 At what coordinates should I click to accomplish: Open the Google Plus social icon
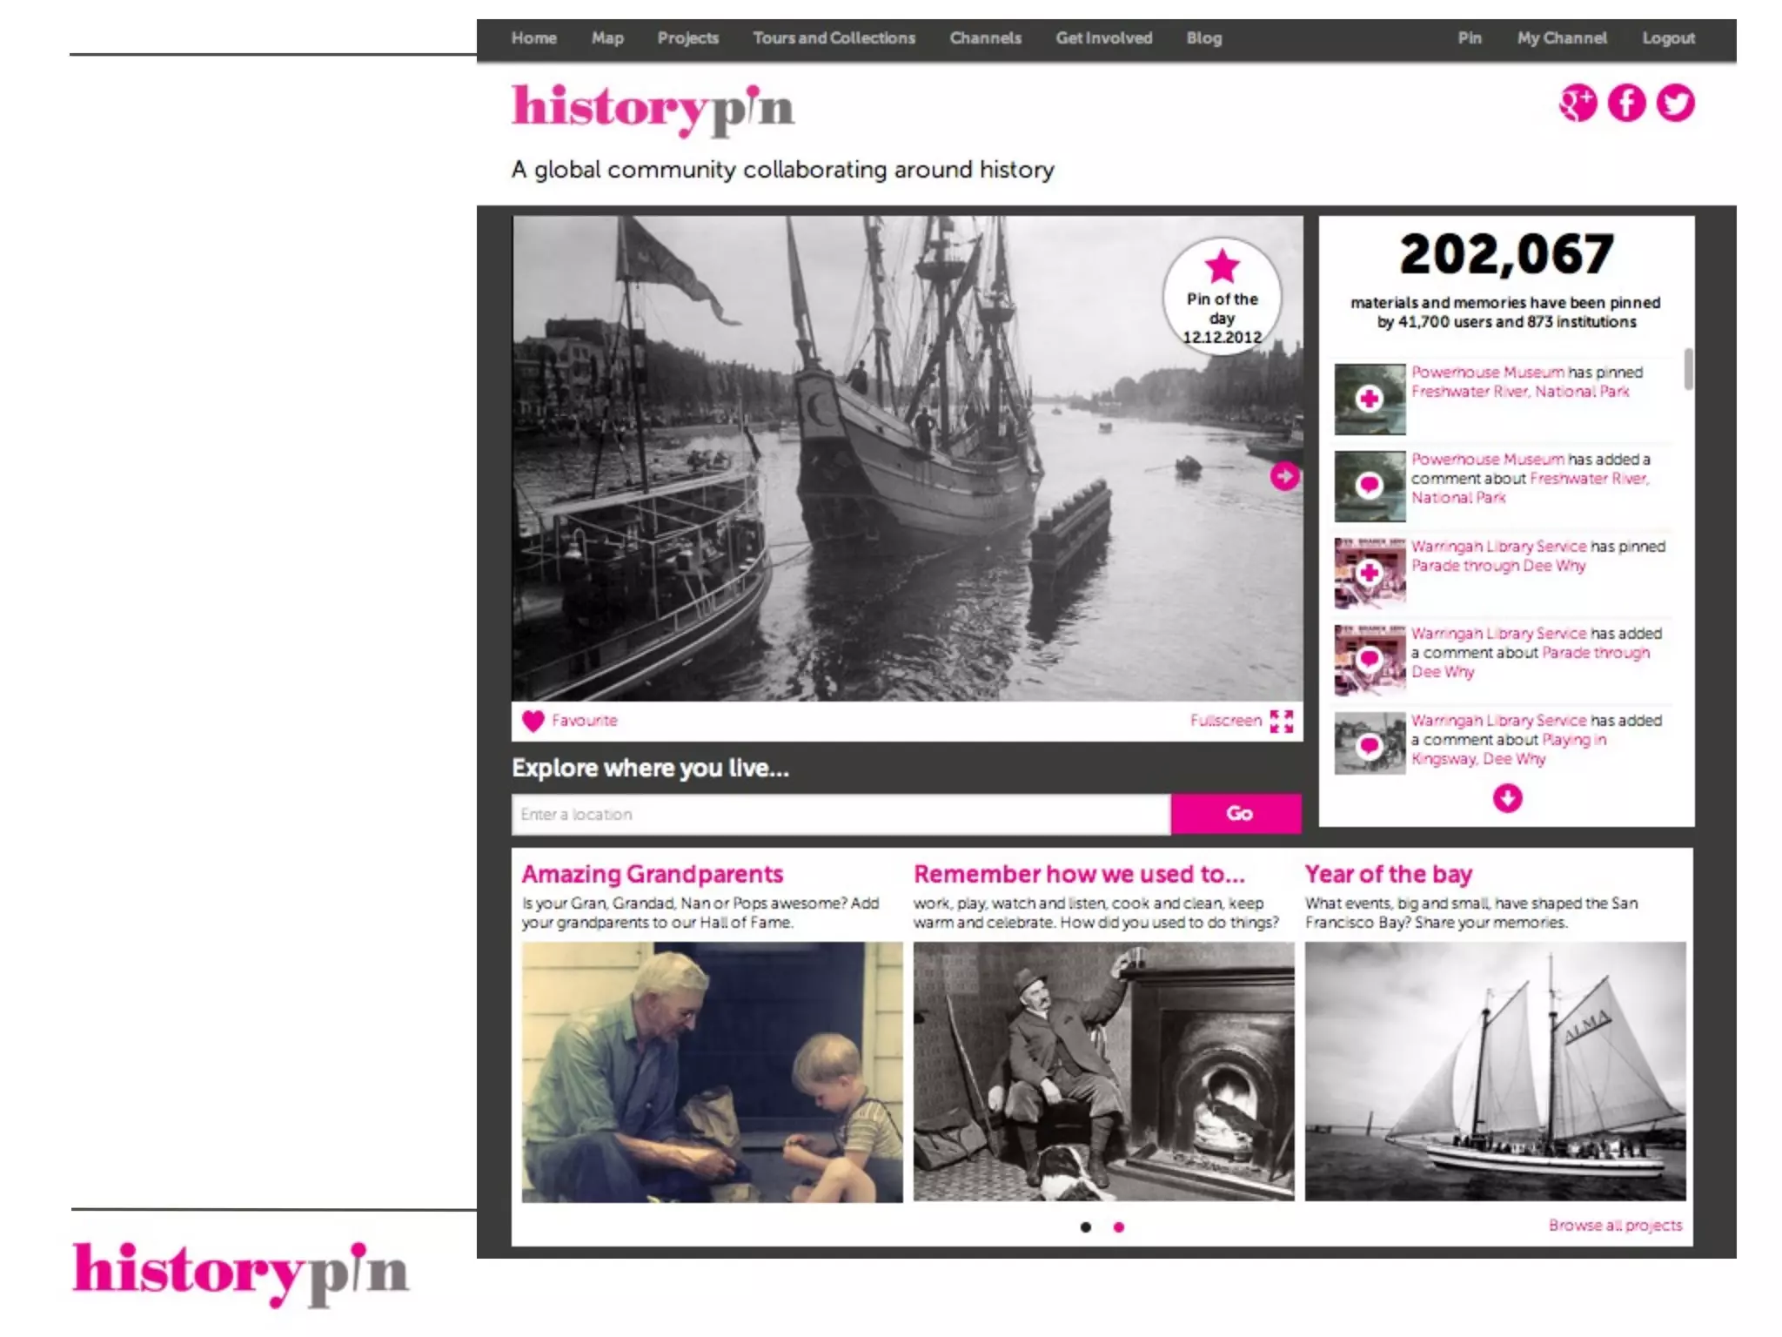point(1578,103)
